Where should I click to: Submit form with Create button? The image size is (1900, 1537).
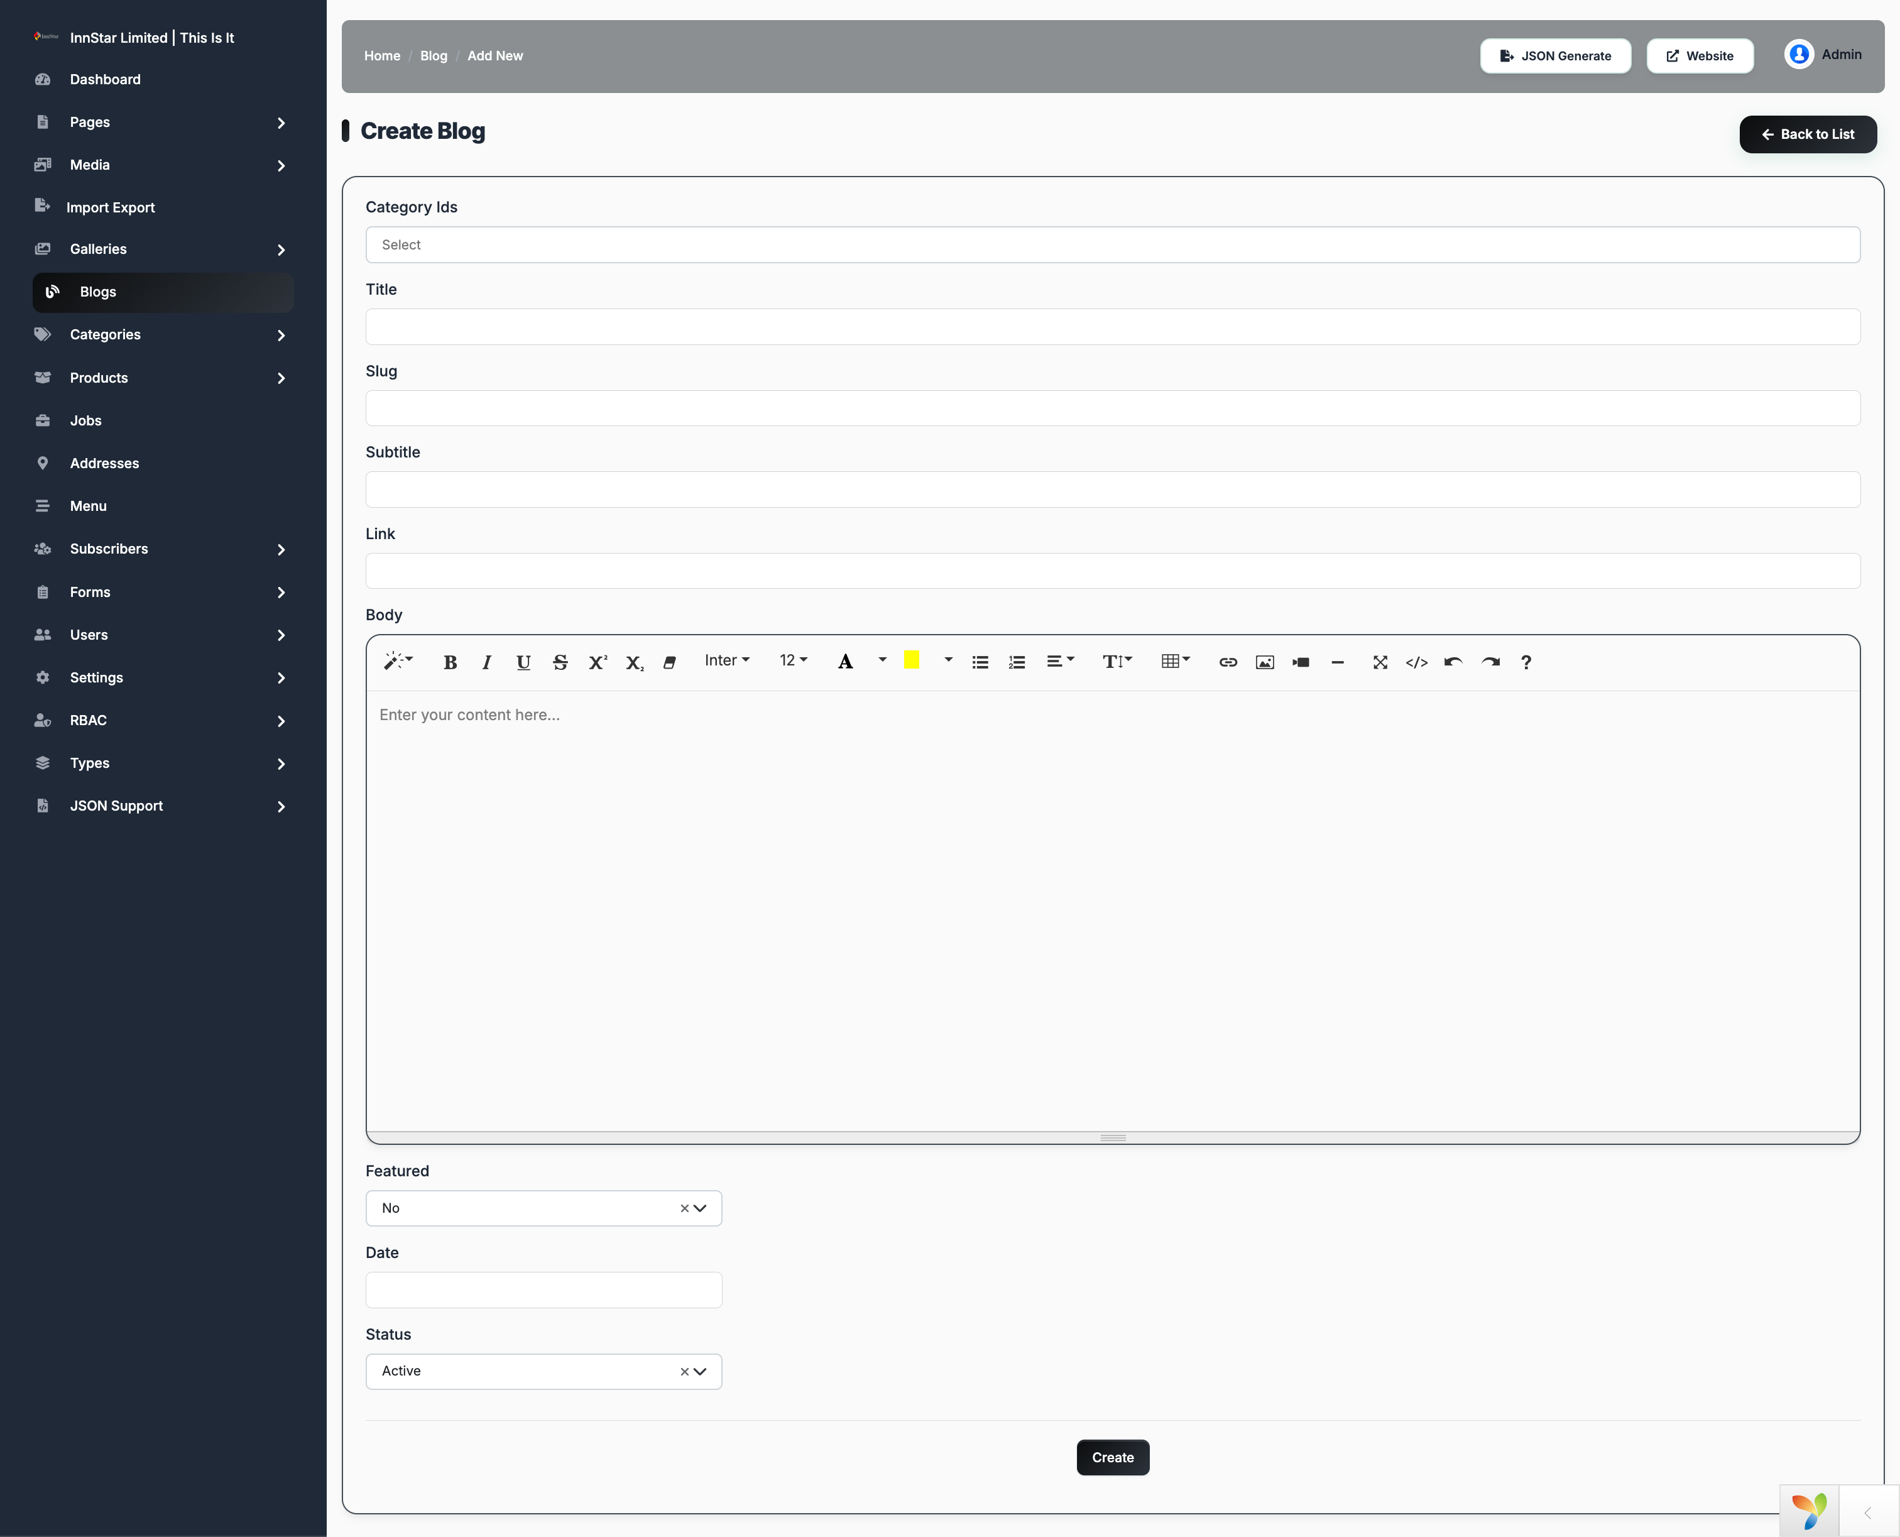click(x=1112, y=1457)
